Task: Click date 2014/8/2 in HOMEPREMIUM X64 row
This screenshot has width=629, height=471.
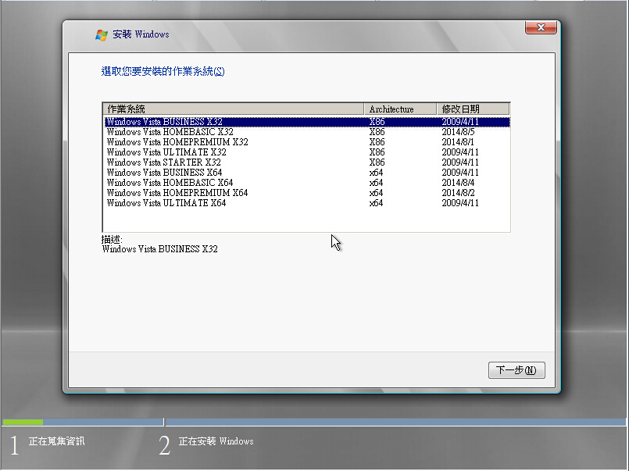Action: click(458, 193)
